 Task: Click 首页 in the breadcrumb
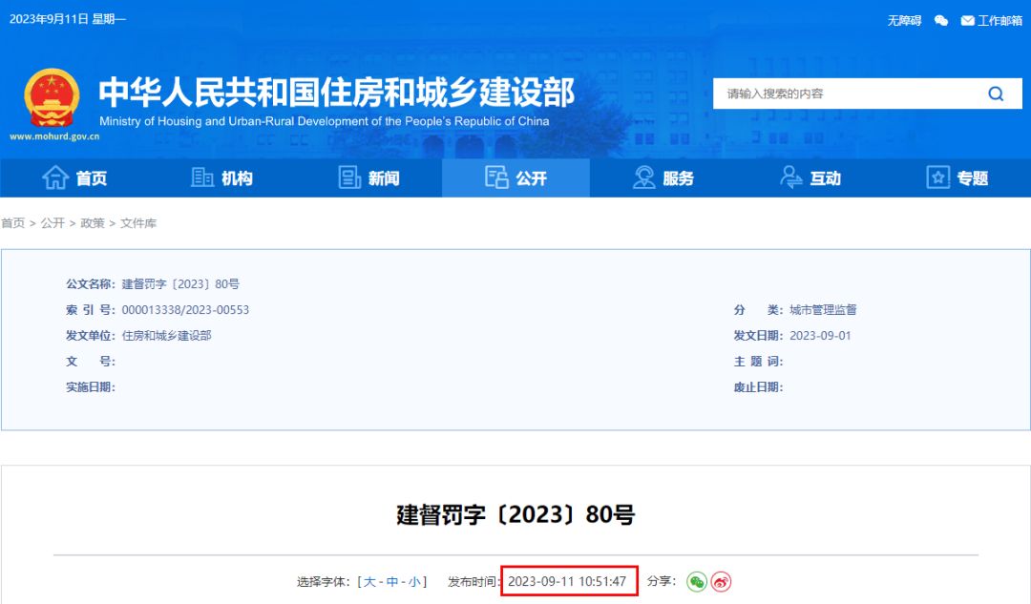click(x=13, y=223)
